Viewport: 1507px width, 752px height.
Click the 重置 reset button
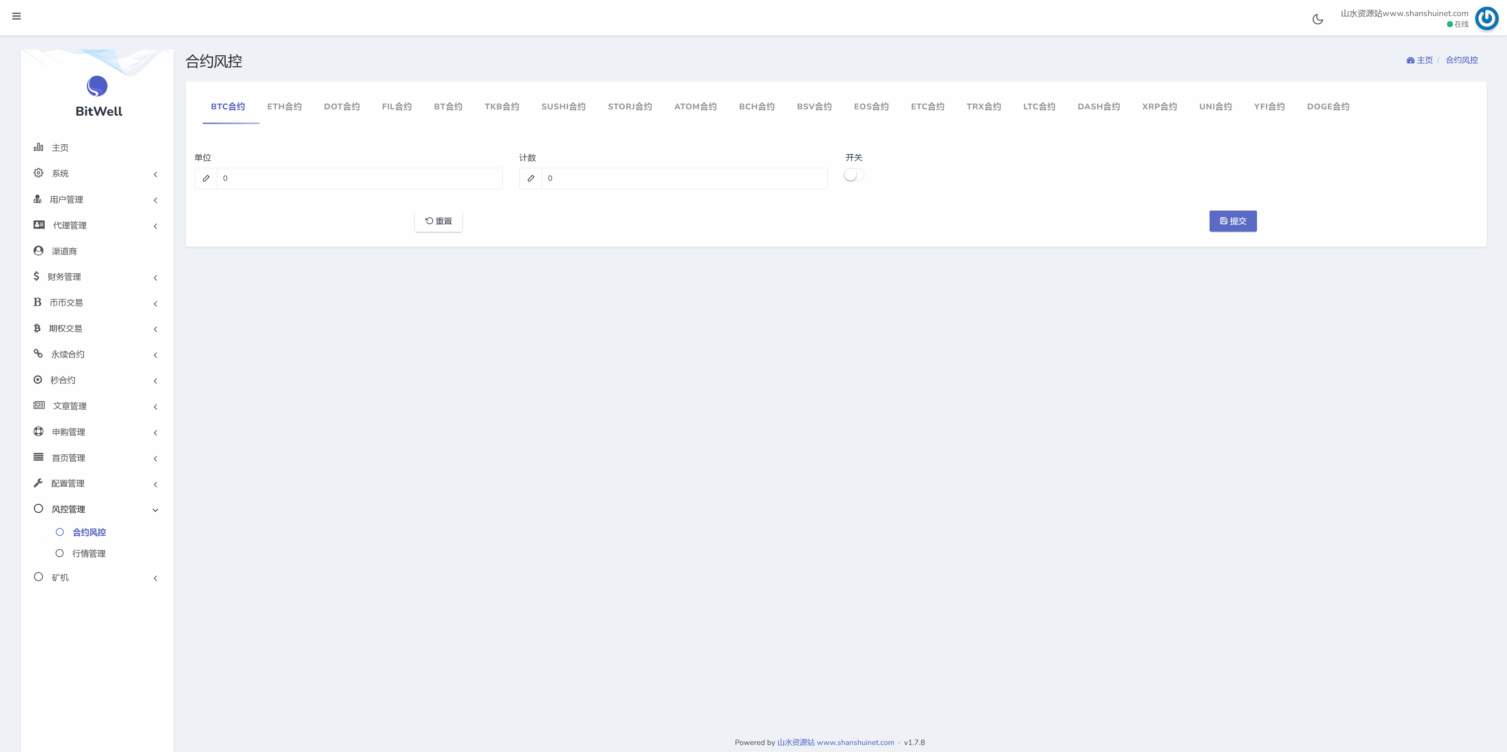pos(438,221)
